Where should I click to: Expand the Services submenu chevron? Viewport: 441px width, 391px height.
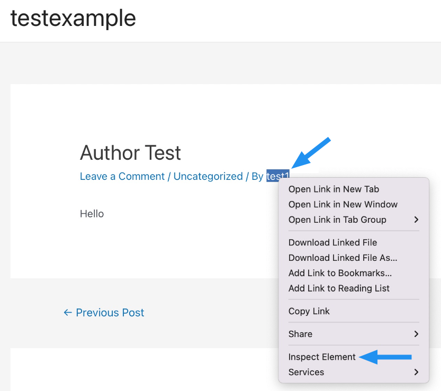pyautogui.click(x=416, y=372)
